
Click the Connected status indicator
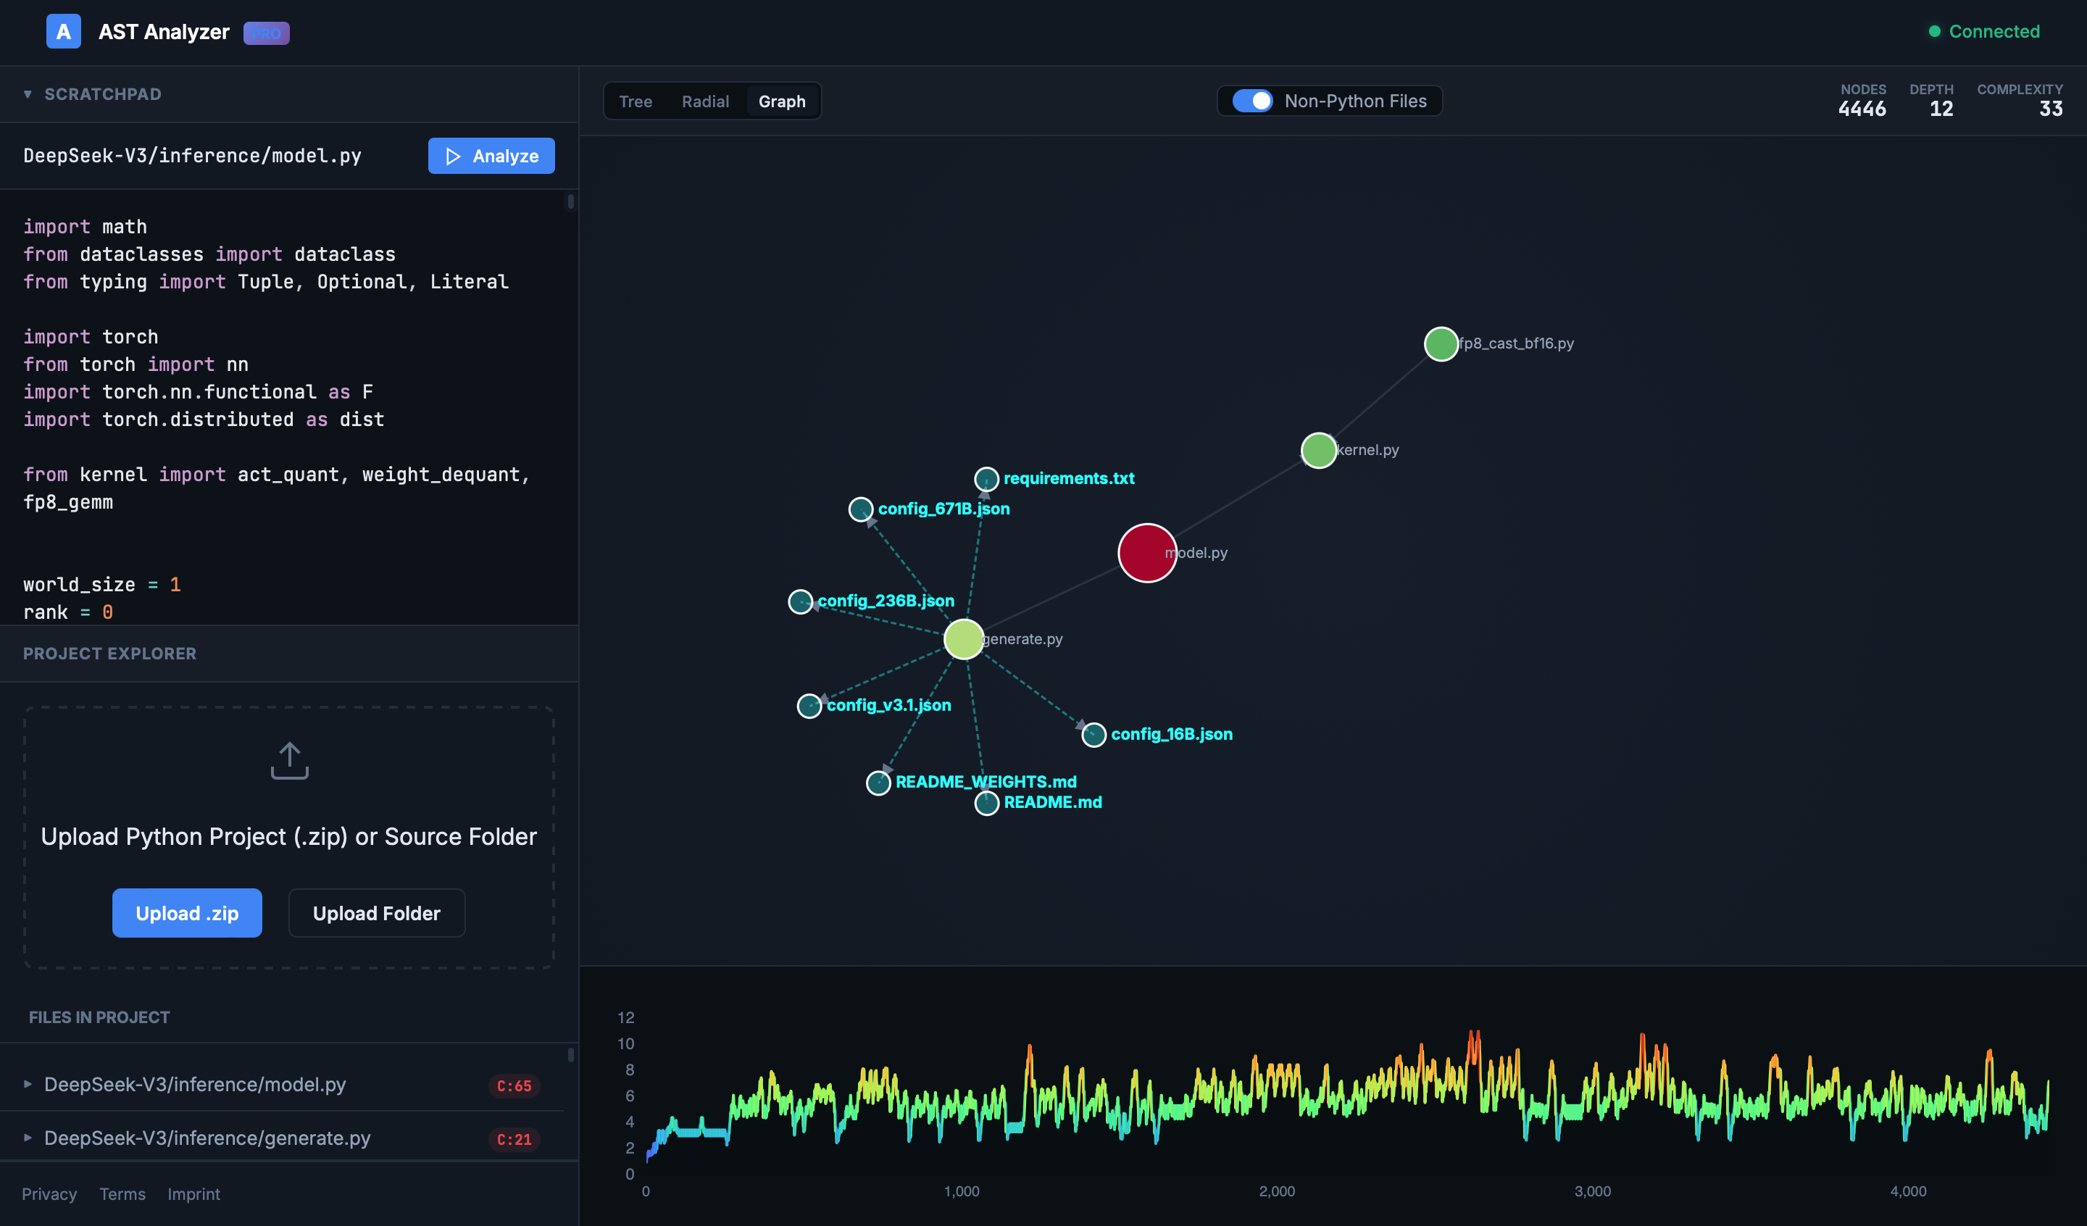coord(1983,31)
